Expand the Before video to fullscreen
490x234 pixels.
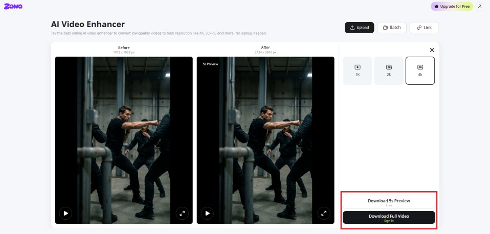click(182, 214)
